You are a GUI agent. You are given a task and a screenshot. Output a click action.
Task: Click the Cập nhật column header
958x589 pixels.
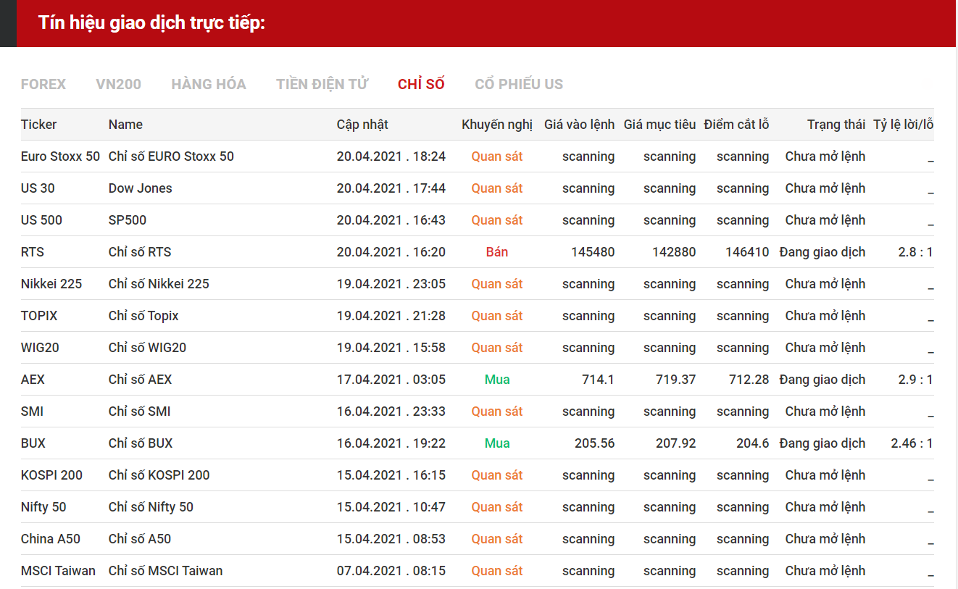362,125
